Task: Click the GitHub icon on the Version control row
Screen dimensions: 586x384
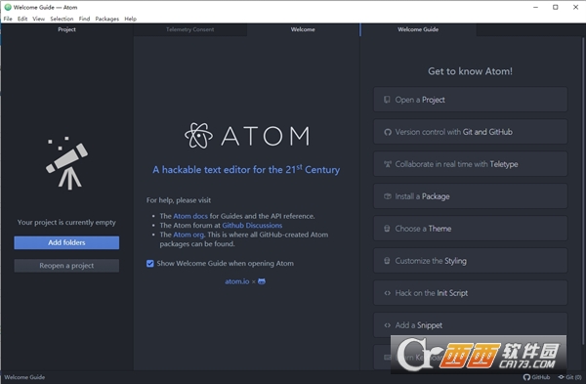Action: [388, 132]
